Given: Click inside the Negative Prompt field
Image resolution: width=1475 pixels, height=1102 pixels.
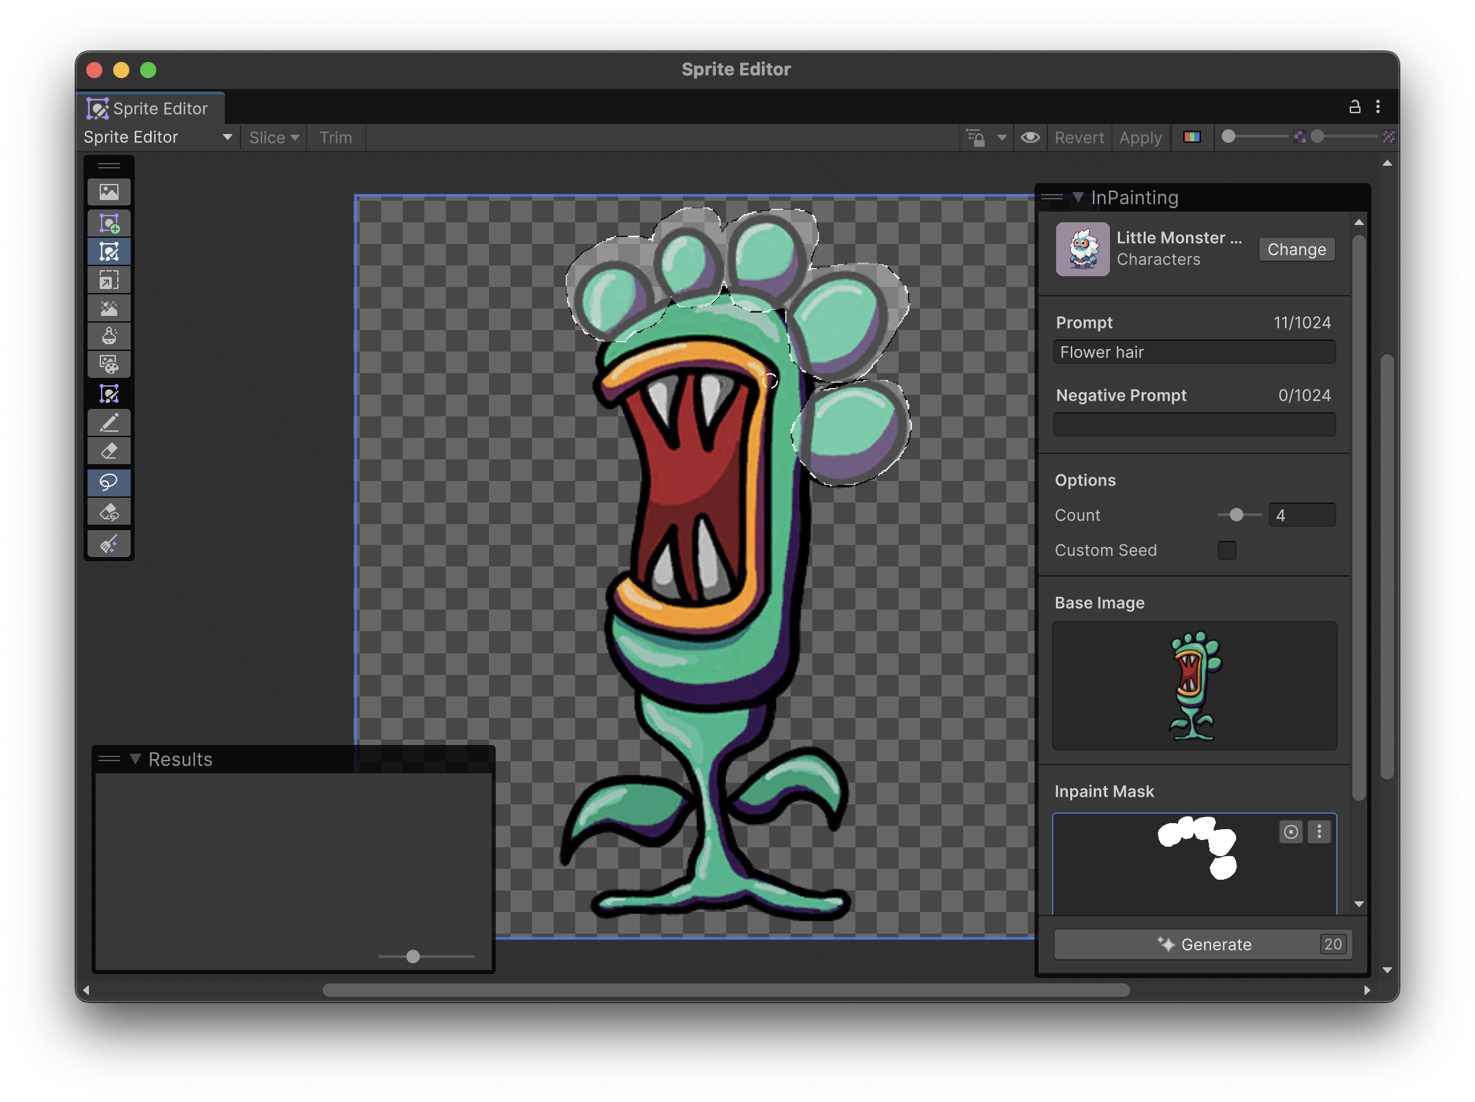Looking at the screenshot, I should click(x=1193, y=424).
